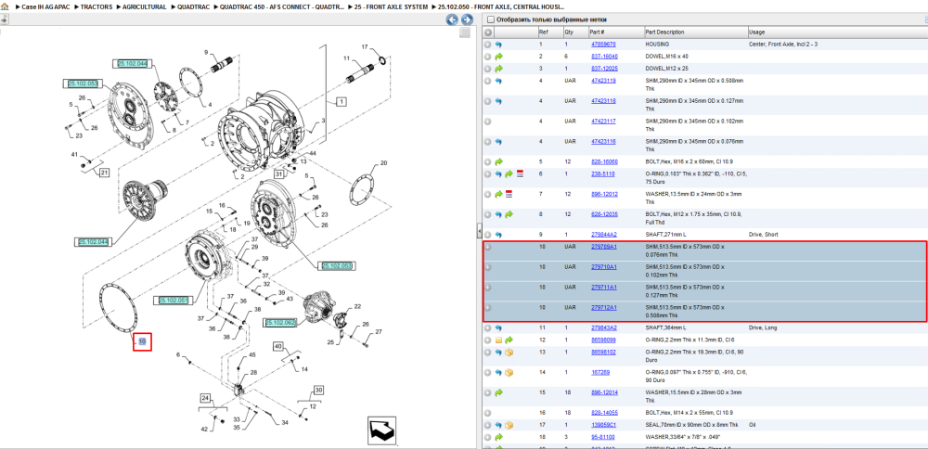
Task: Open the TRACTORS breadcrumb
Action: click(97, 6)
